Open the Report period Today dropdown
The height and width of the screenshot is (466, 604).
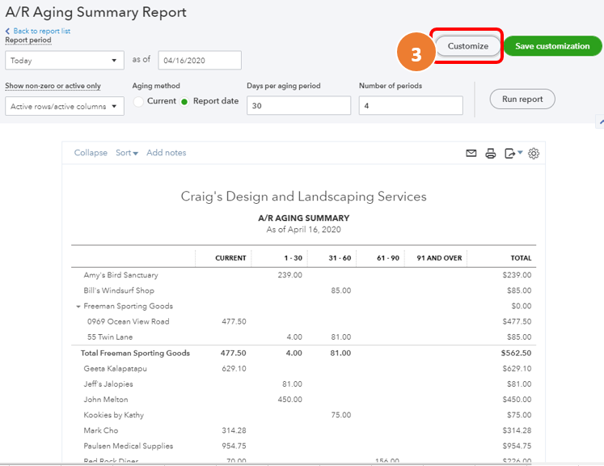pyautogui.click(x=64, y=61)
